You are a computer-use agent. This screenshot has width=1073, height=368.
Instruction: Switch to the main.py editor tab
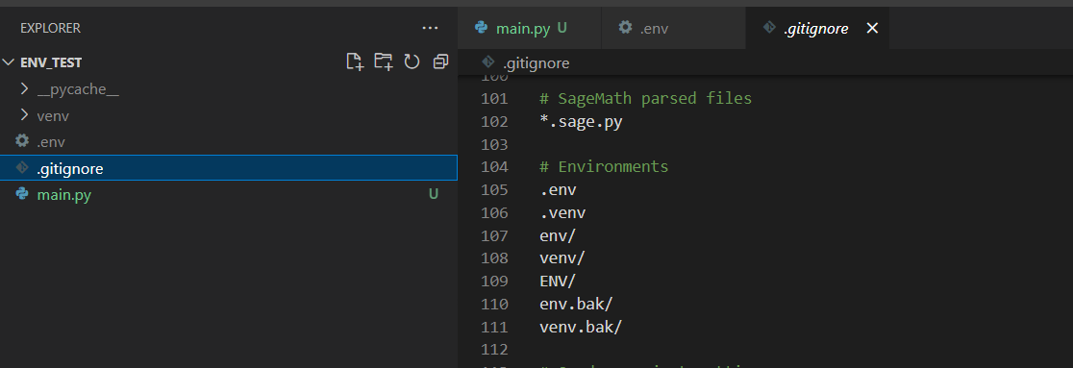point(529,28)
